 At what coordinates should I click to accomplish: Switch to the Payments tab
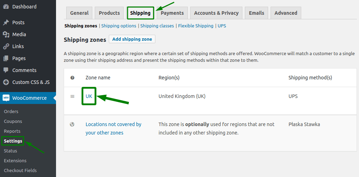(x=172, y=13)
